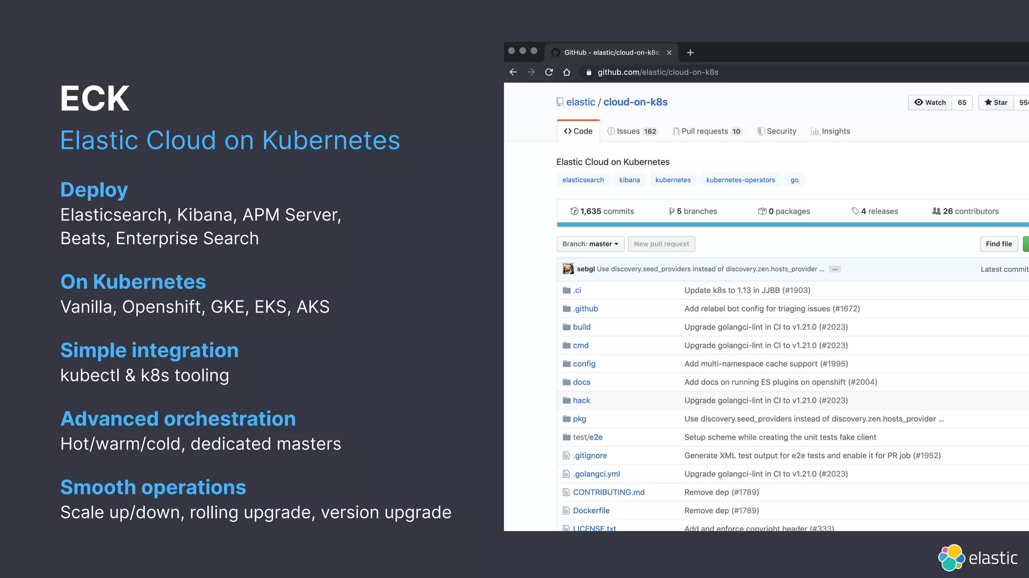
Task: View the 26 contributors
Action: [965, 211]
